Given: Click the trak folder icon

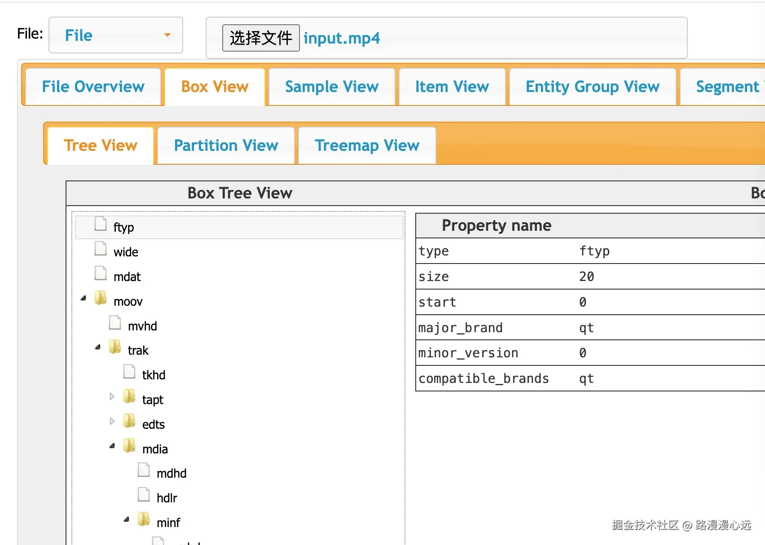Looking at the screenshot, I should [x=115, y=347].
